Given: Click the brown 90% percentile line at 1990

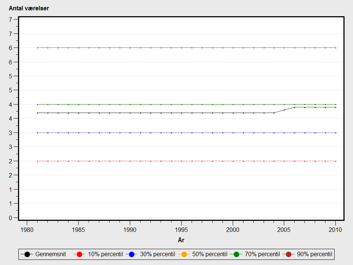Looking at the screenshot, I should click(130, 48).
